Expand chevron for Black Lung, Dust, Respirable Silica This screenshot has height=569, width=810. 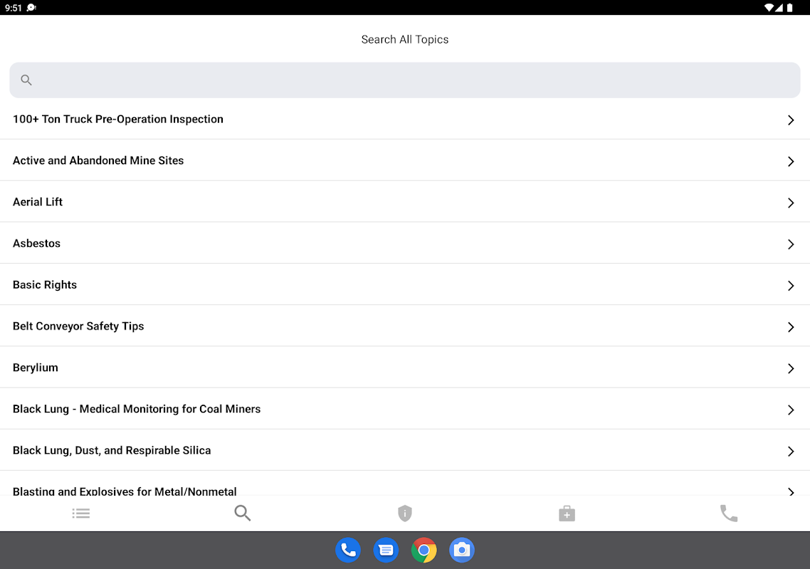coord(791,451)
